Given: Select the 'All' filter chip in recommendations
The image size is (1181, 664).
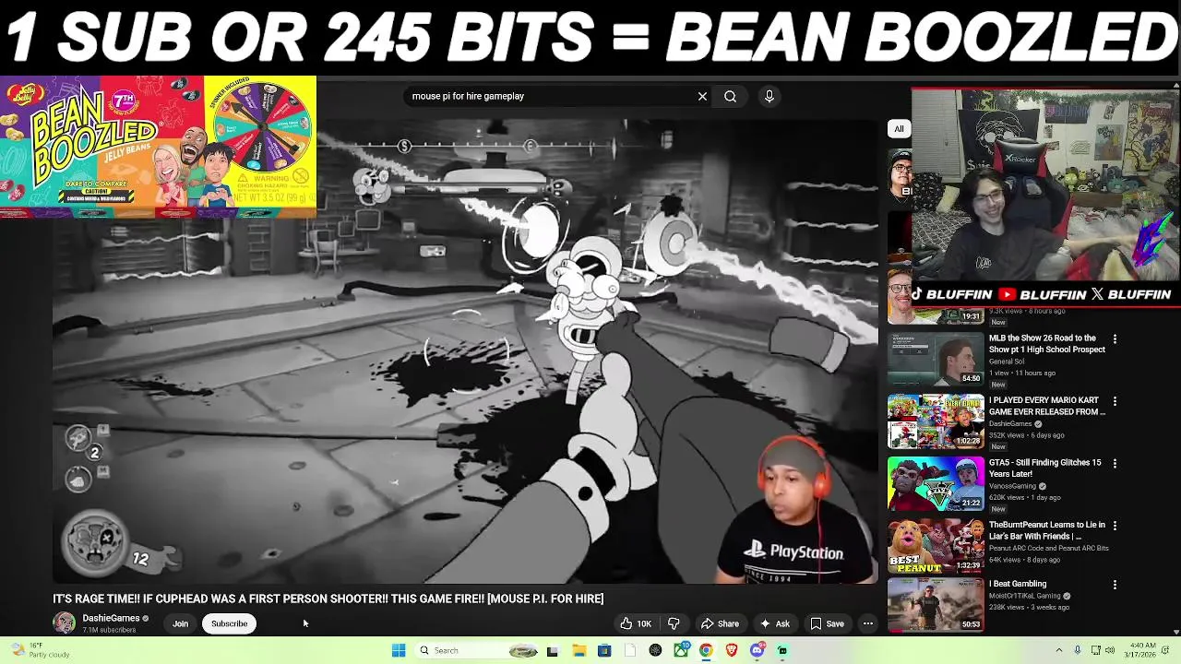Looking at the screenshot, I should (899, 129).
